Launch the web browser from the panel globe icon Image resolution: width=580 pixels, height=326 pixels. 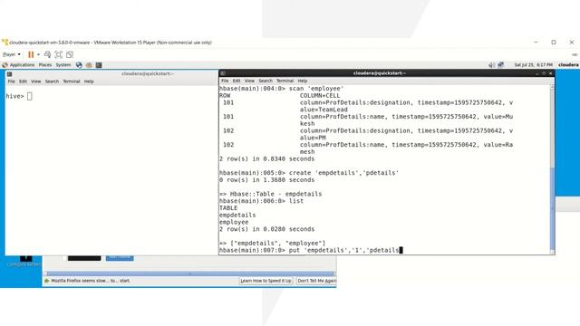click(79, 64)
